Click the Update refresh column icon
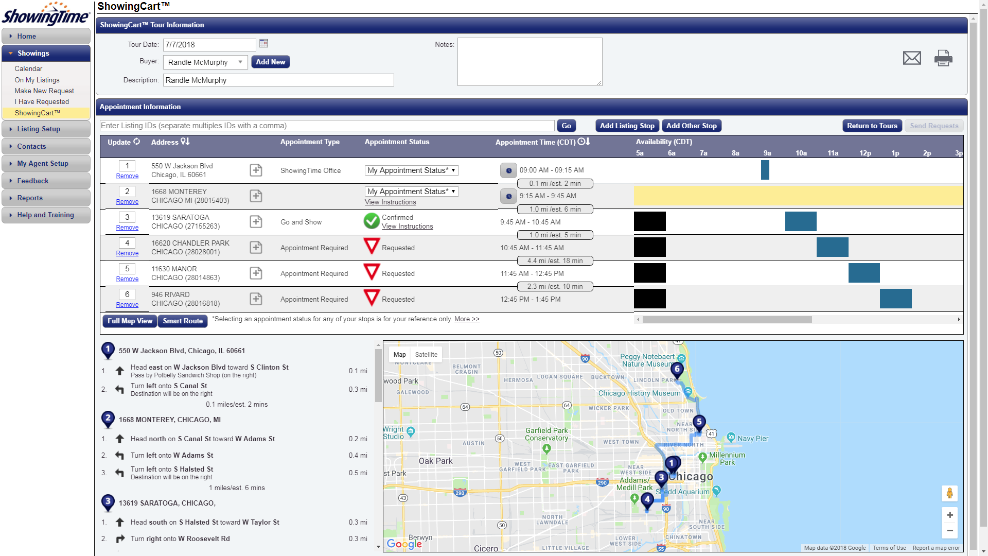The image size is (988, 556). coord(136,142)
